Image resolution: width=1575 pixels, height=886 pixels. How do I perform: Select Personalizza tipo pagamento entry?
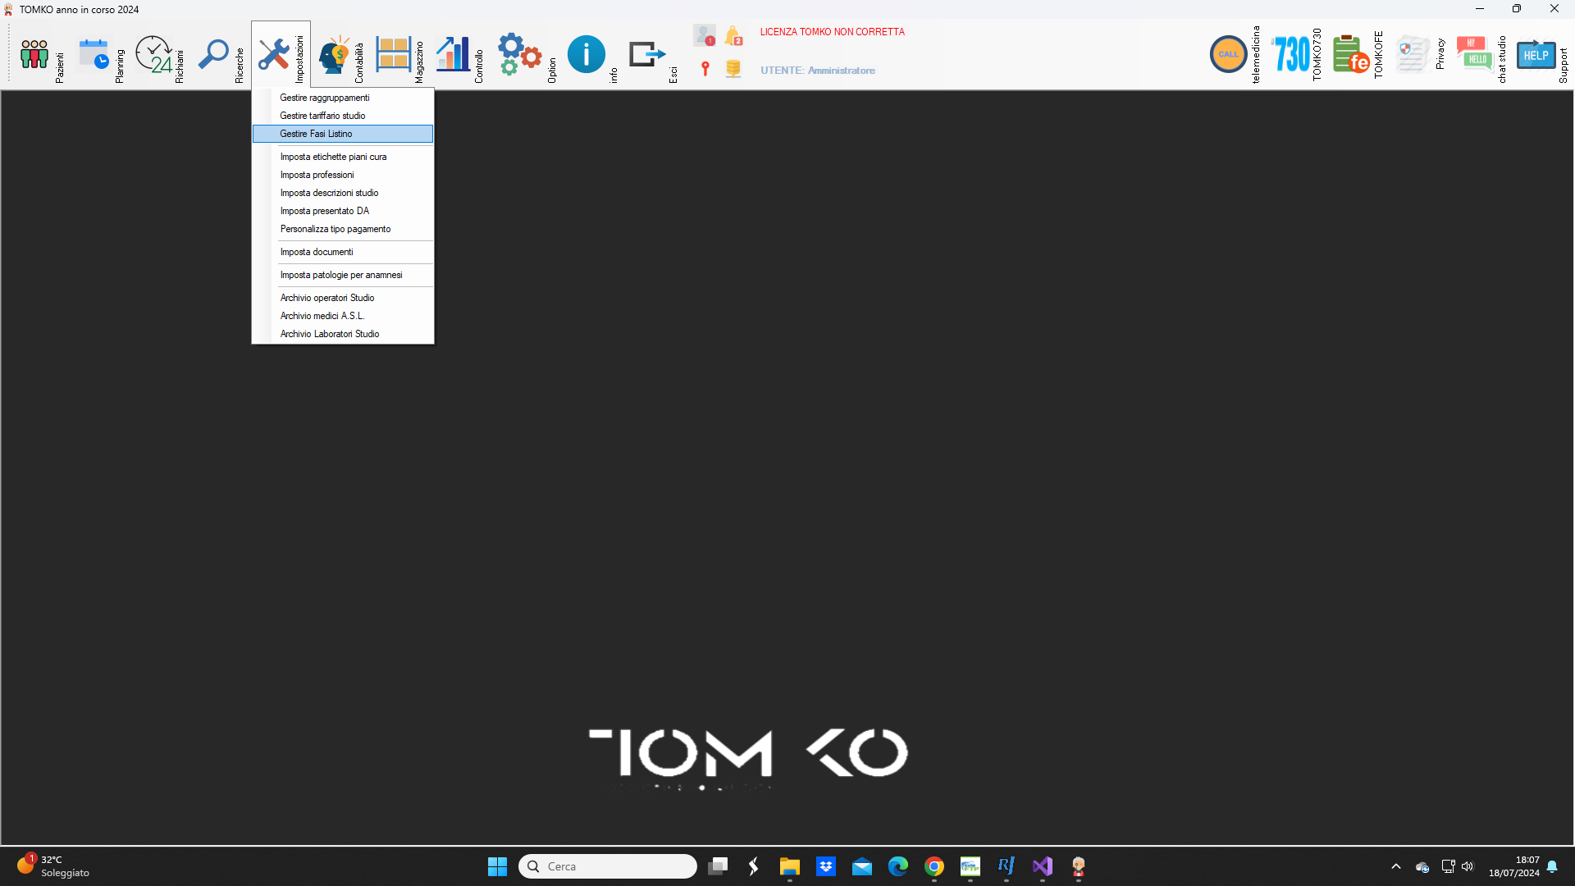click(x=343, y=229)
